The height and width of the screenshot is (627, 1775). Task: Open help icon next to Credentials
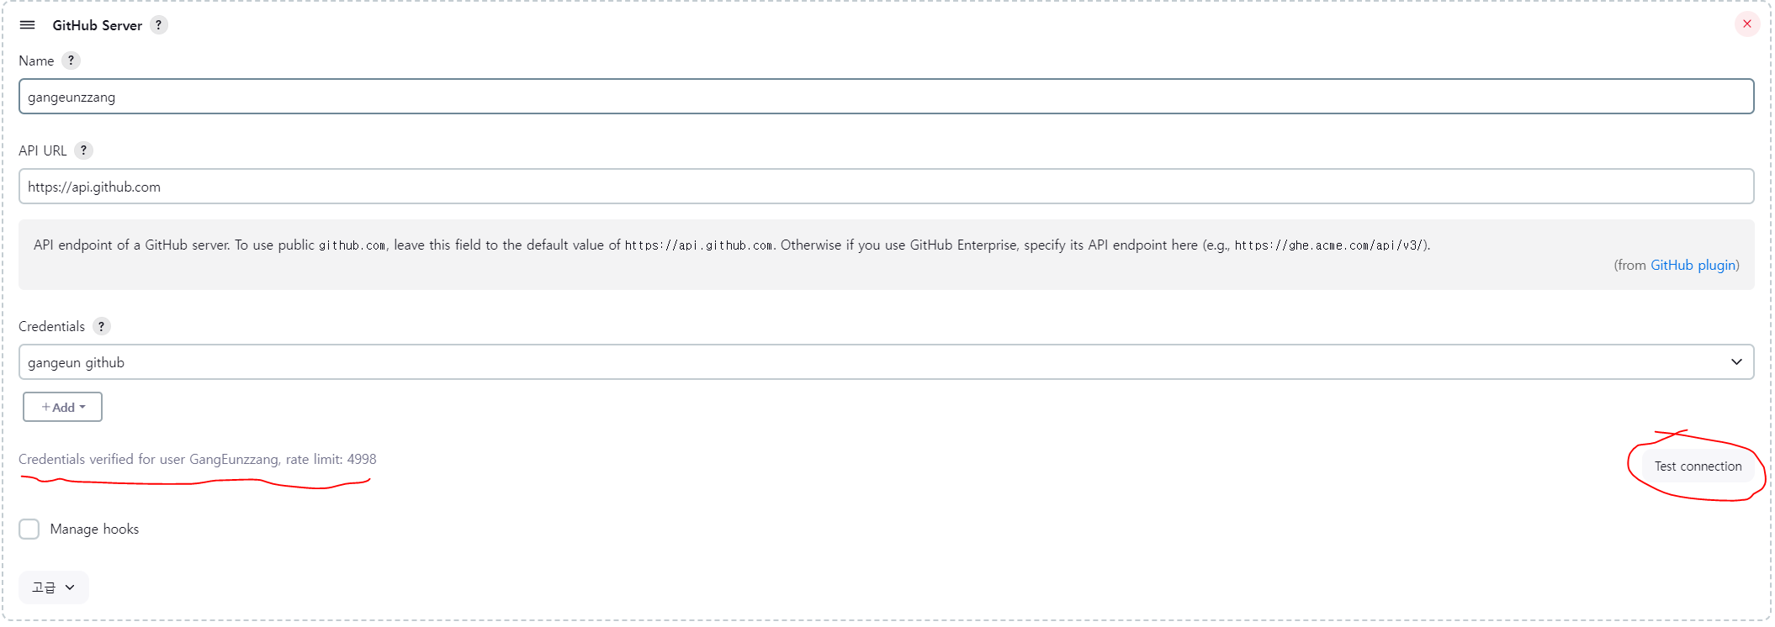101,326
